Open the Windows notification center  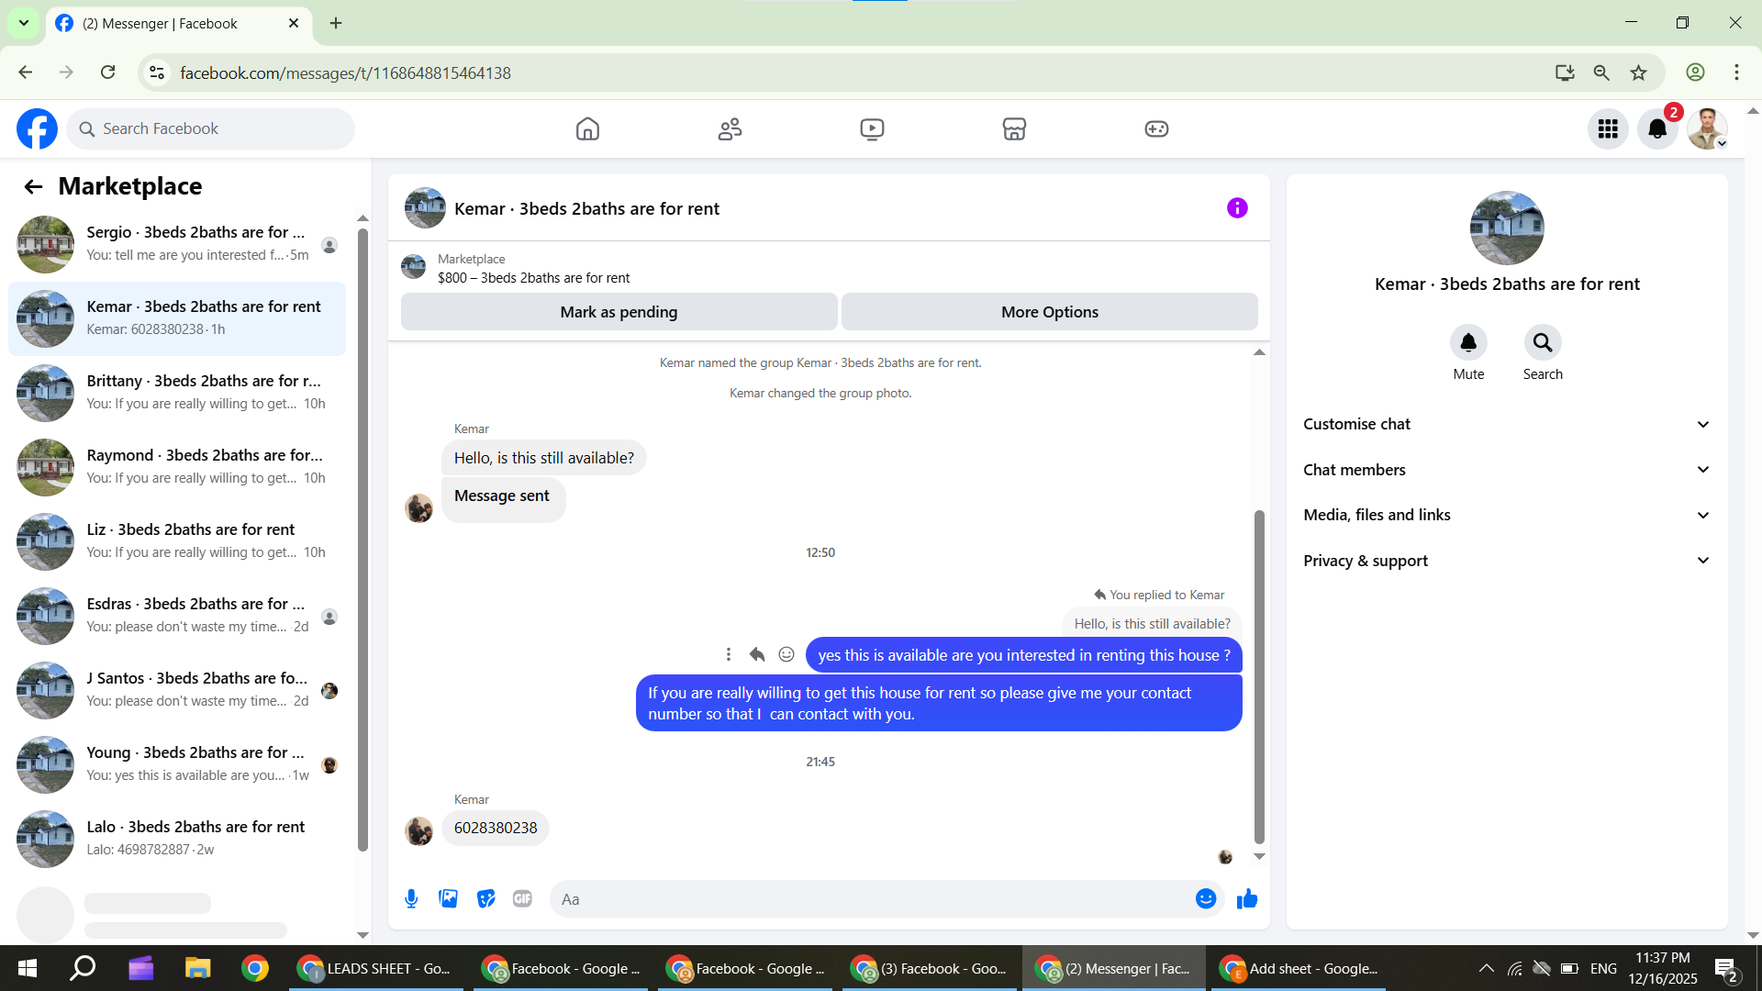[x=1726, y=969]
